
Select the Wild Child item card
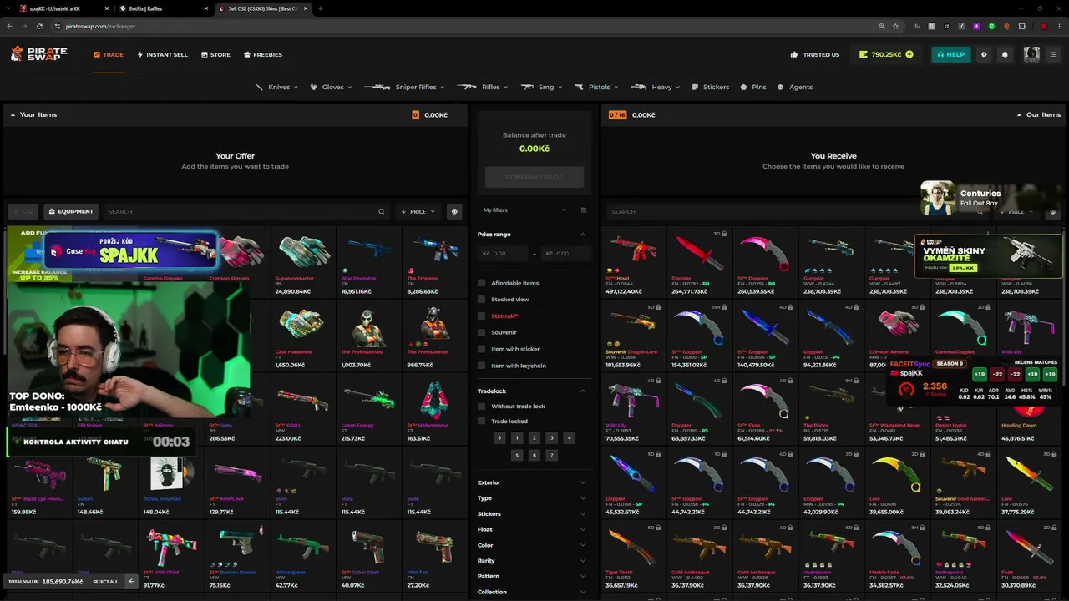171,556
